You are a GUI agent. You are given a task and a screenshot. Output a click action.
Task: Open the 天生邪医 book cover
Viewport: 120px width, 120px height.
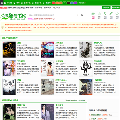(x=9, y=68)
